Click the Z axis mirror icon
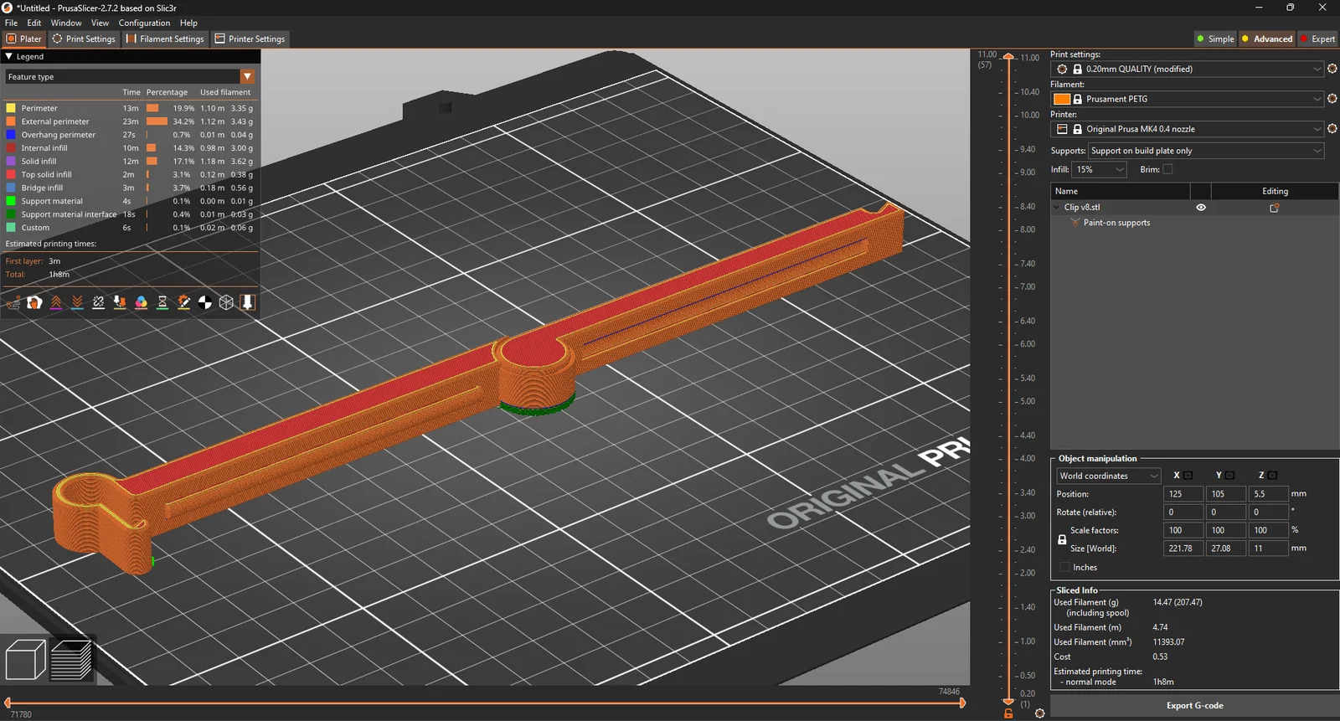Screen dimensions: 1340x721 pyautogui.click(x=1272, y=476)
